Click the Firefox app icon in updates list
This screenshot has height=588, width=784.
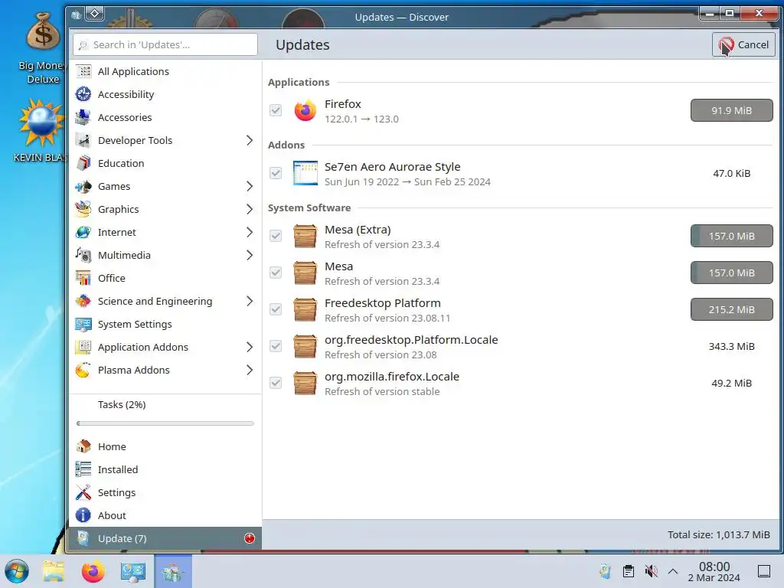305,110
